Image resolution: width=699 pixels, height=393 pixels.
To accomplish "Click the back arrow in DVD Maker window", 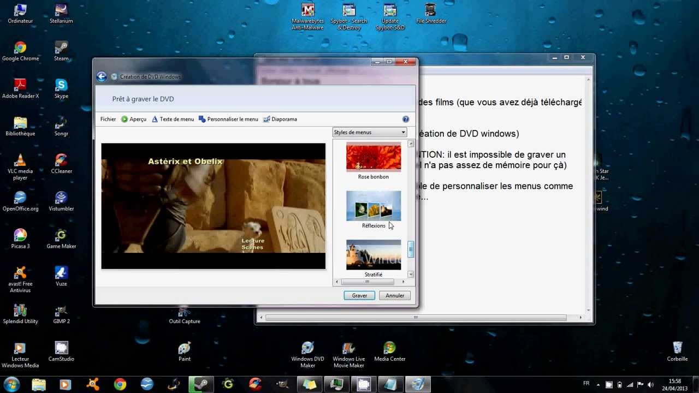I will [x=102, y=77].
